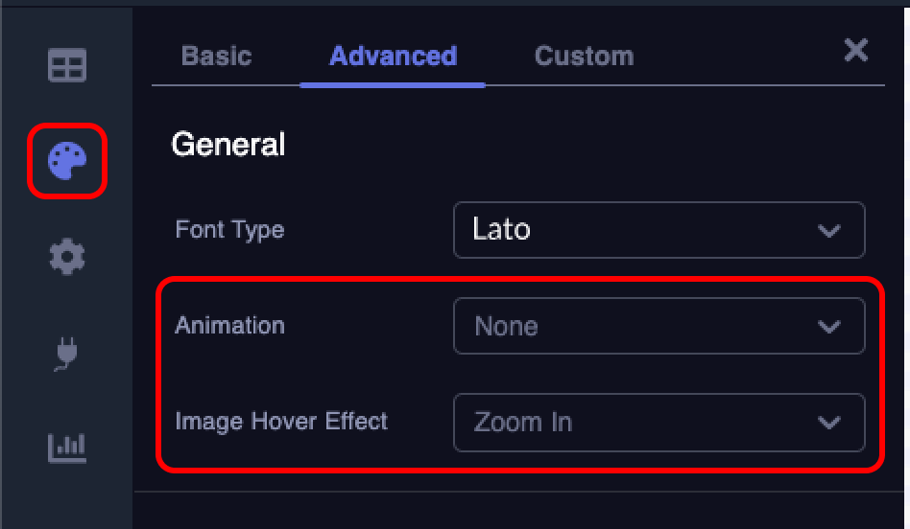Open the gear settings icon in sidebar

[67, 256]
